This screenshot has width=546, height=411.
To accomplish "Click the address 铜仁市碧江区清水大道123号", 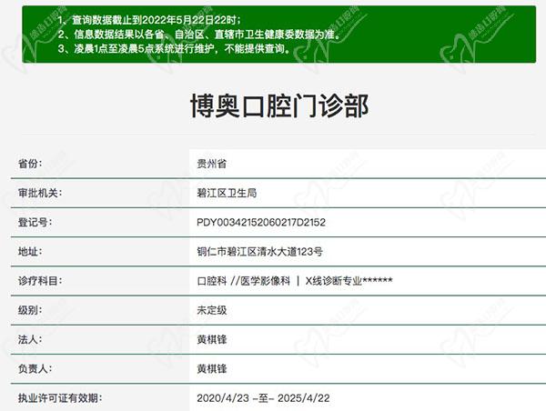I will click(x=259, y=251).
